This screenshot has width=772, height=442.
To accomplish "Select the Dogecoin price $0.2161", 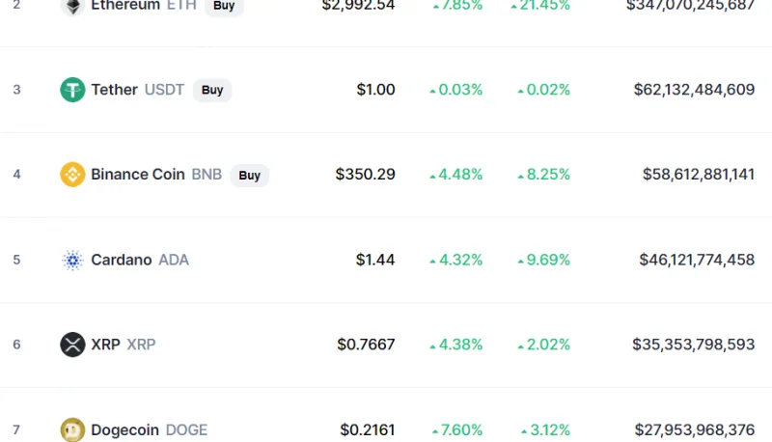I will 368,429.
